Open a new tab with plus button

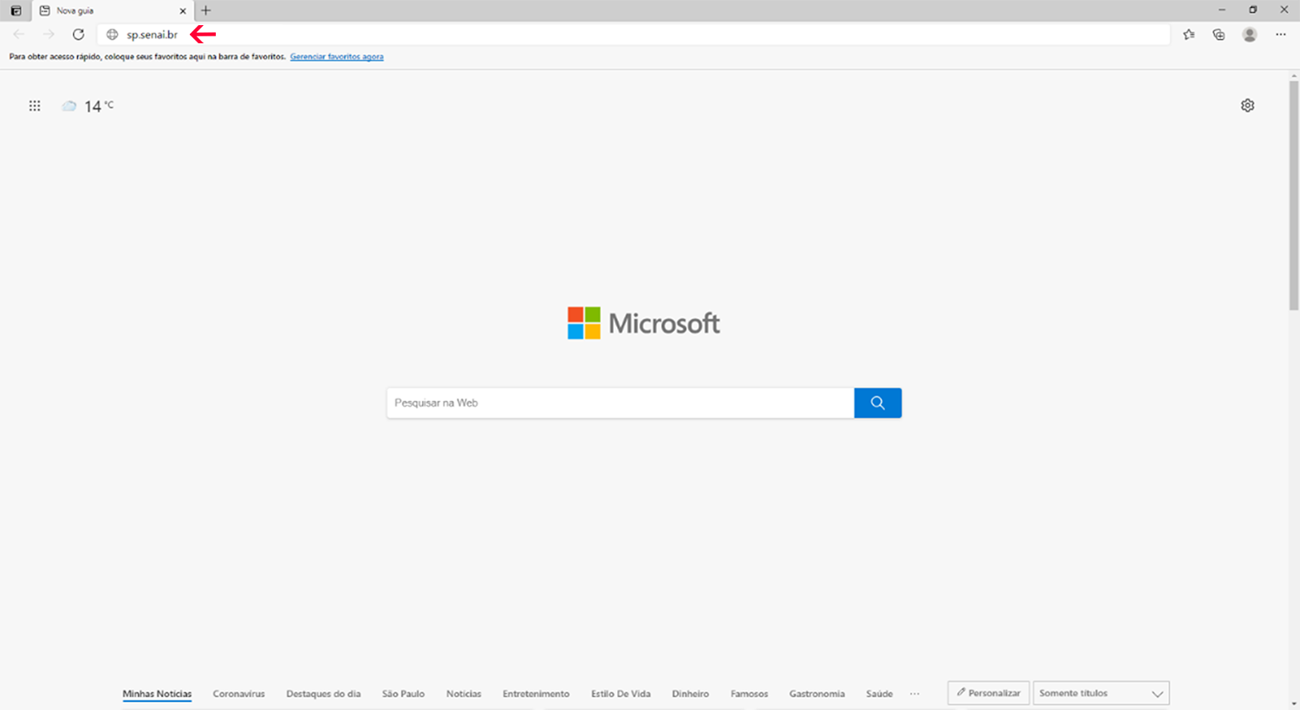(x=205, y=10)
